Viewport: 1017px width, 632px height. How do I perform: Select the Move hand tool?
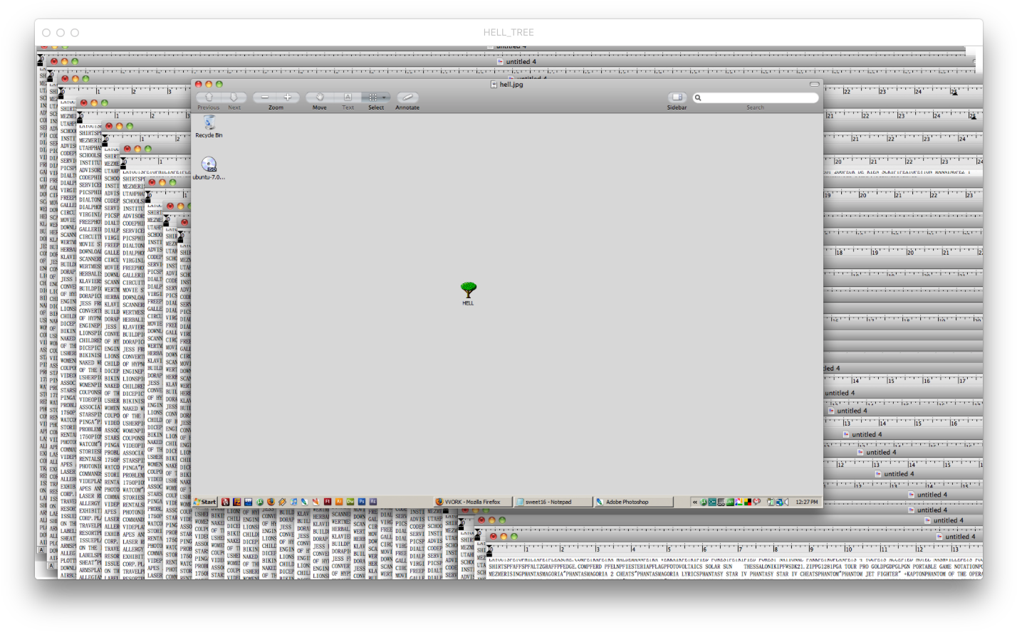click(320, 98)
